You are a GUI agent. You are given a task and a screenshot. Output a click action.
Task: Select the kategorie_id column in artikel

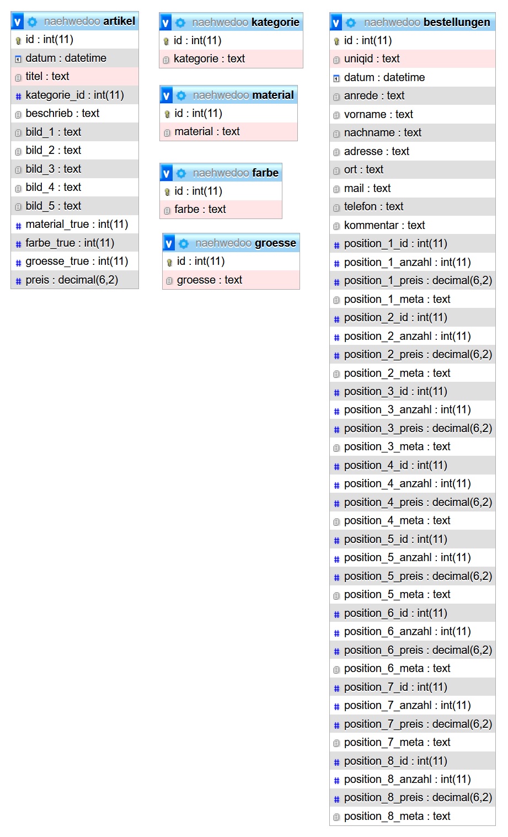tap(74, 95)
